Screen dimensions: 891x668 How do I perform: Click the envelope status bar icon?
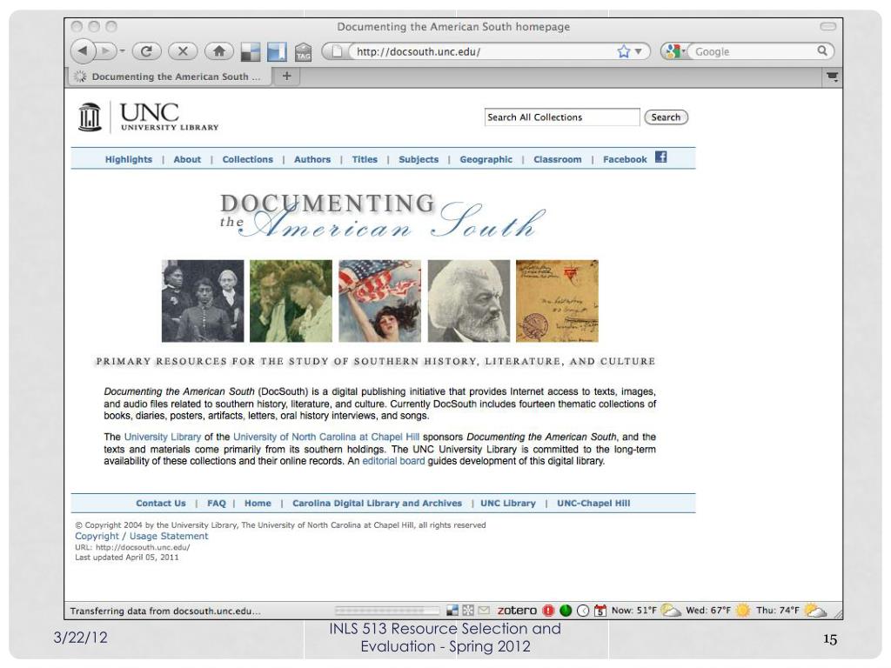(484, 611)
